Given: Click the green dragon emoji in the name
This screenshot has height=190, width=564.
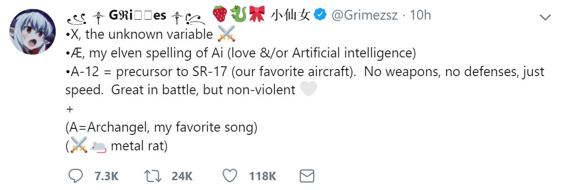Looking at the screenshot, I should (237, 15).
